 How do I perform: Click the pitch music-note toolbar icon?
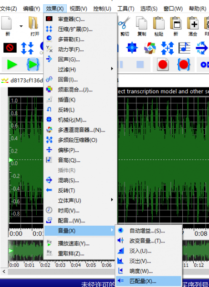coord(184,48)
